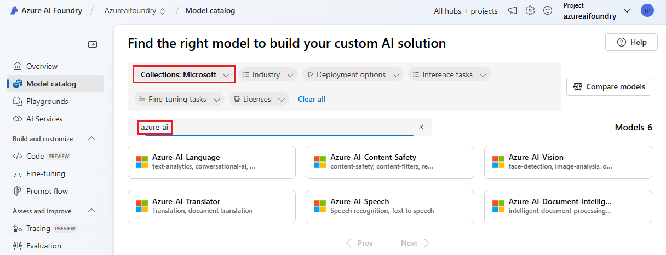
Task: Click the Clear all filters link
Action: 312,99
